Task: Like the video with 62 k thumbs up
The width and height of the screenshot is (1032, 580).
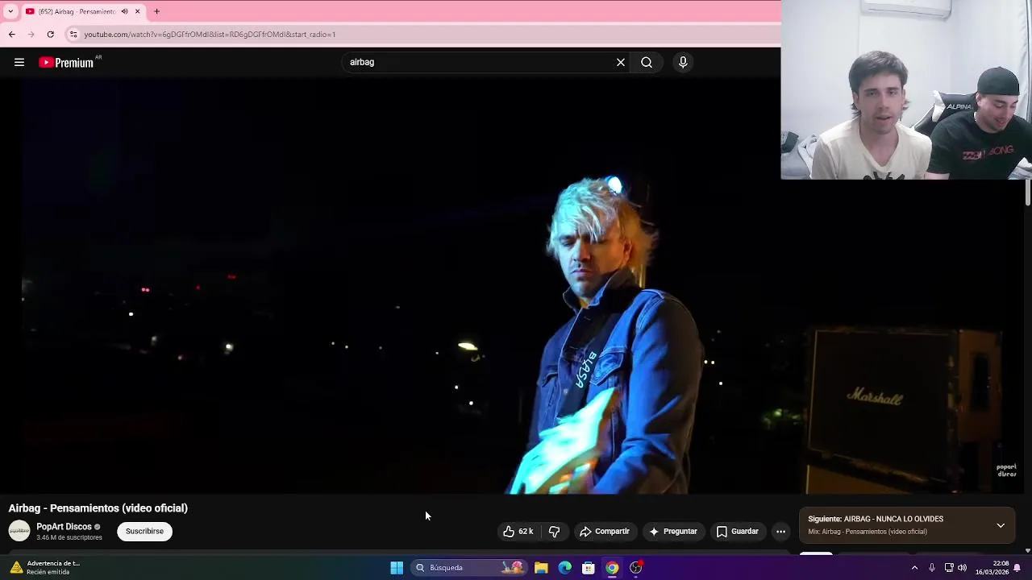Action: (518, 531)
